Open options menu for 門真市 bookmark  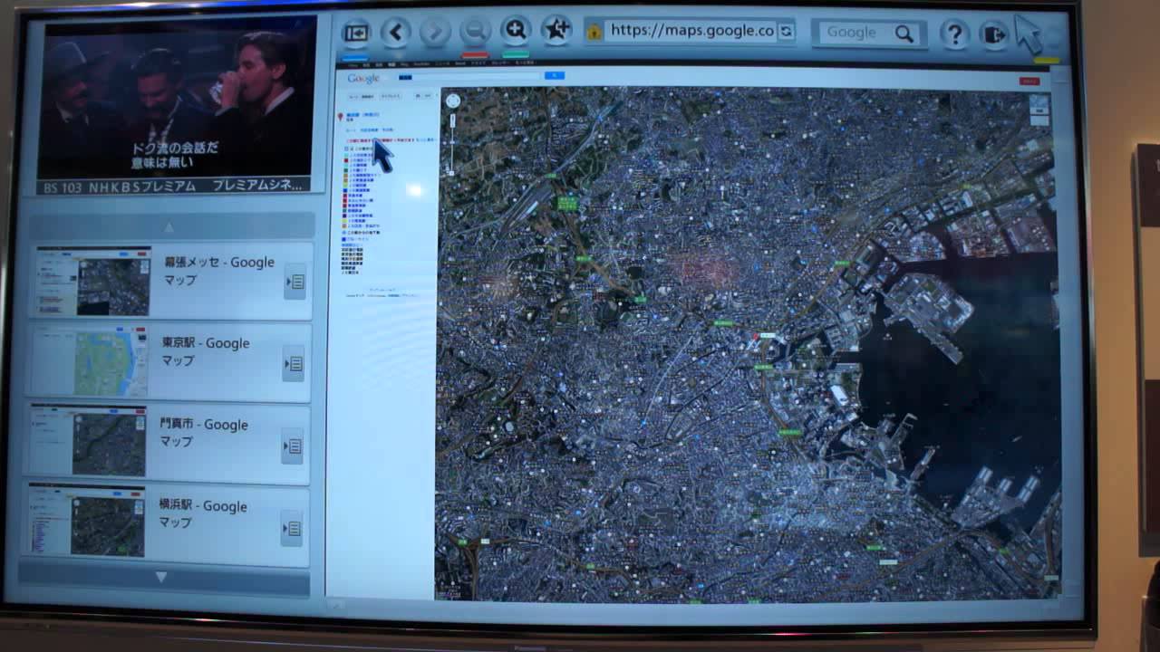click(293, 446)
